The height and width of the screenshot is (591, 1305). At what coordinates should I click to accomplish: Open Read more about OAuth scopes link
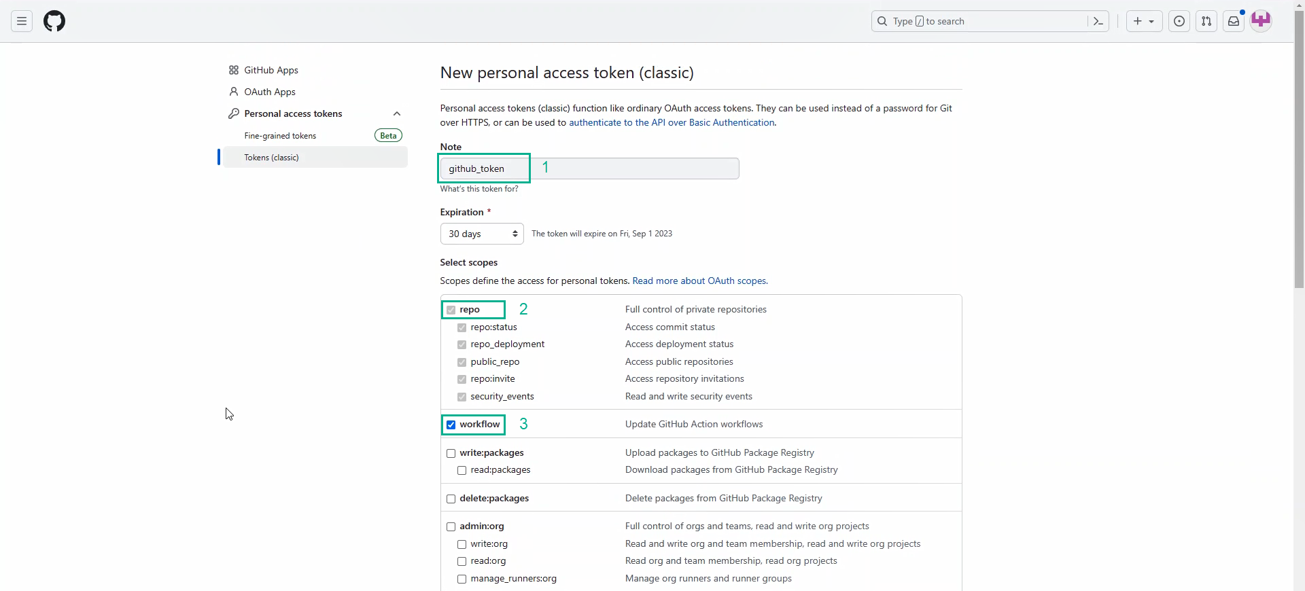[699, 281]
